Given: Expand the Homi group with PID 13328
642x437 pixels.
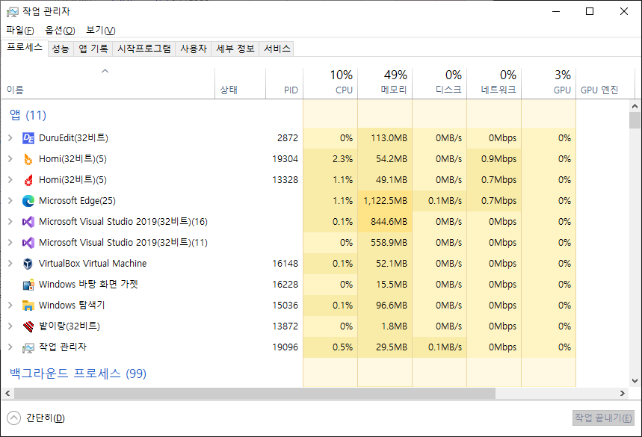Looking at the screenshot, I should tap(10, 179).
